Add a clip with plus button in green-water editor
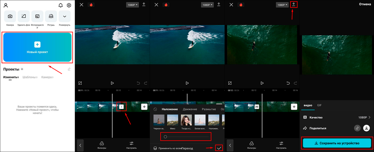374x152 pixels. coord(294,107)
